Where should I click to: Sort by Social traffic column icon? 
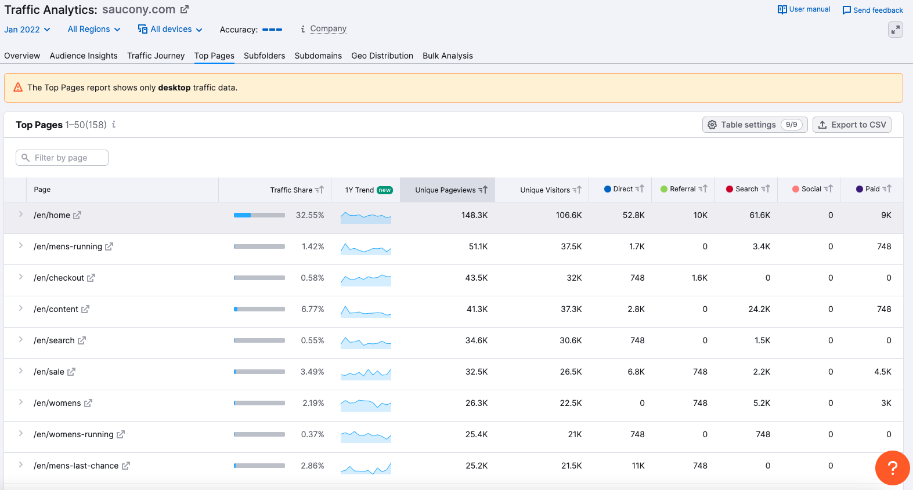(828, 188)
